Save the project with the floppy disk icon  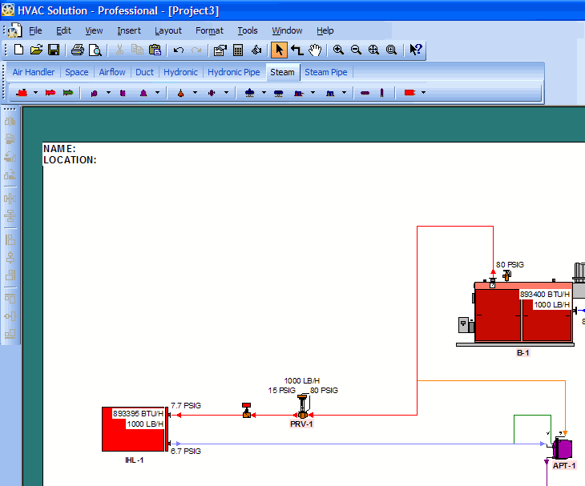(54, 50)
